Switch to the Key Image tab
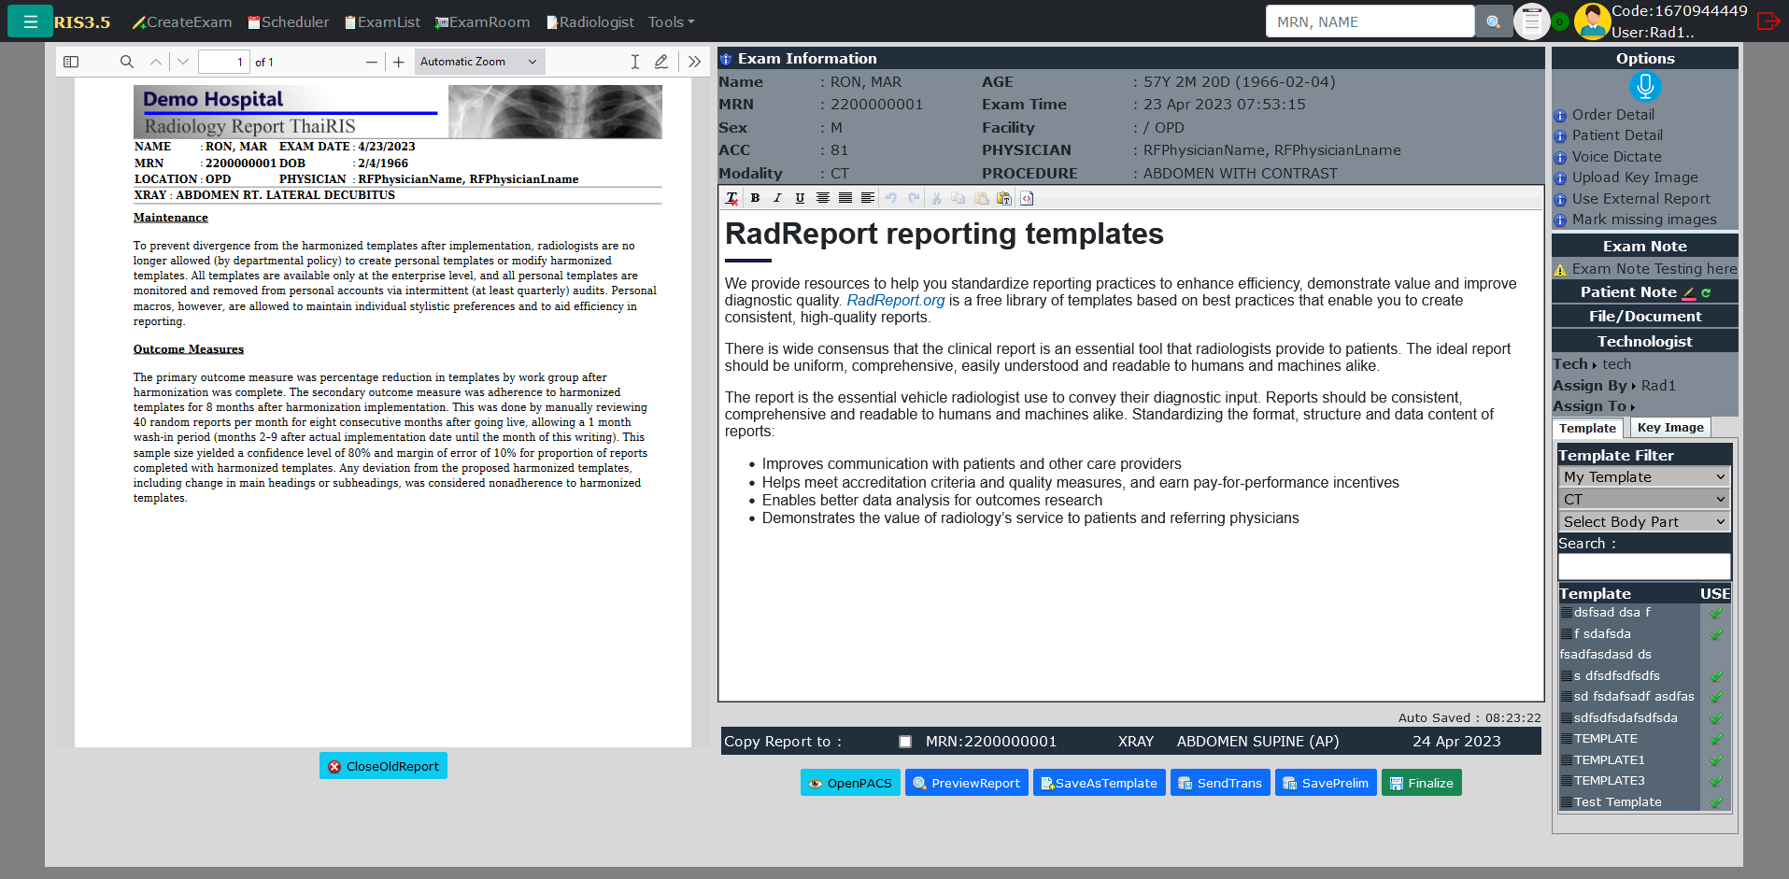The image size is (1789, 879). pyautogui.click(x=1669, y=428)
